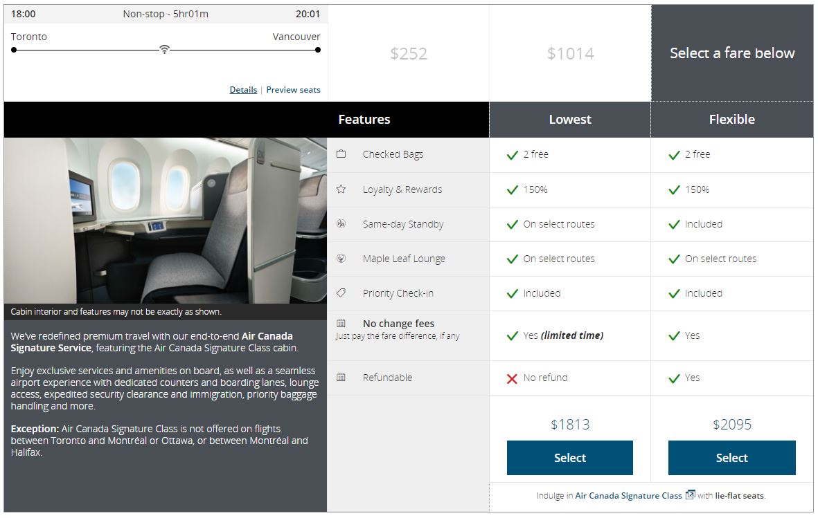Click the Checked Bags suitcase icon
Image resolution: width=818 pixels, height=518 pixels.
[x=341, y=154]
